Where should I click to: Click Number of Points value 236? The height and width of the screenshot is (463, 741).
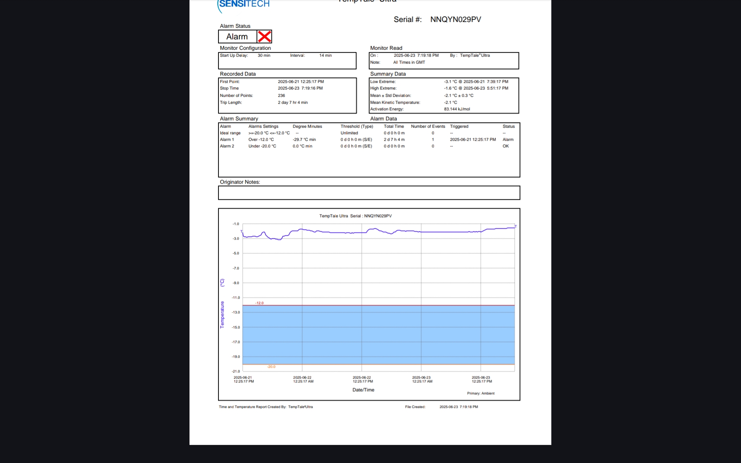coord(281,96)
